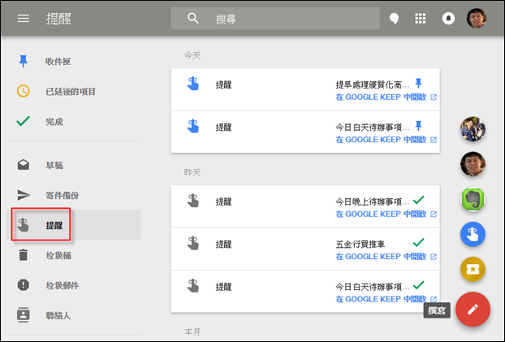This screenshot has width=505, height=342.
Task: Click the gold ticket star floating icon
Action: pos(473,269)
